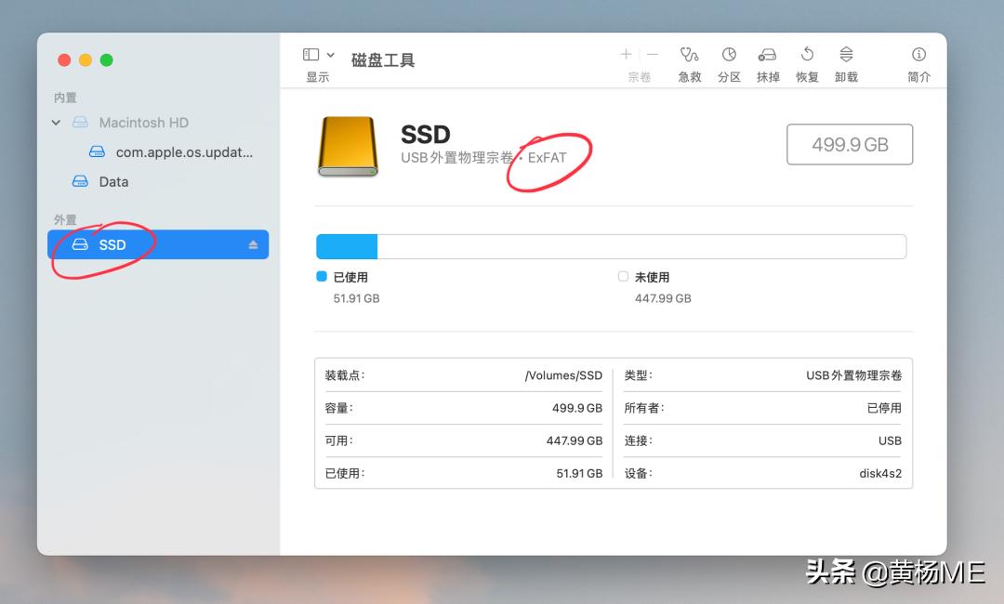Toggle the 已使用 legend checkbox
1004x604 pixels.
[x=321, y=275]
